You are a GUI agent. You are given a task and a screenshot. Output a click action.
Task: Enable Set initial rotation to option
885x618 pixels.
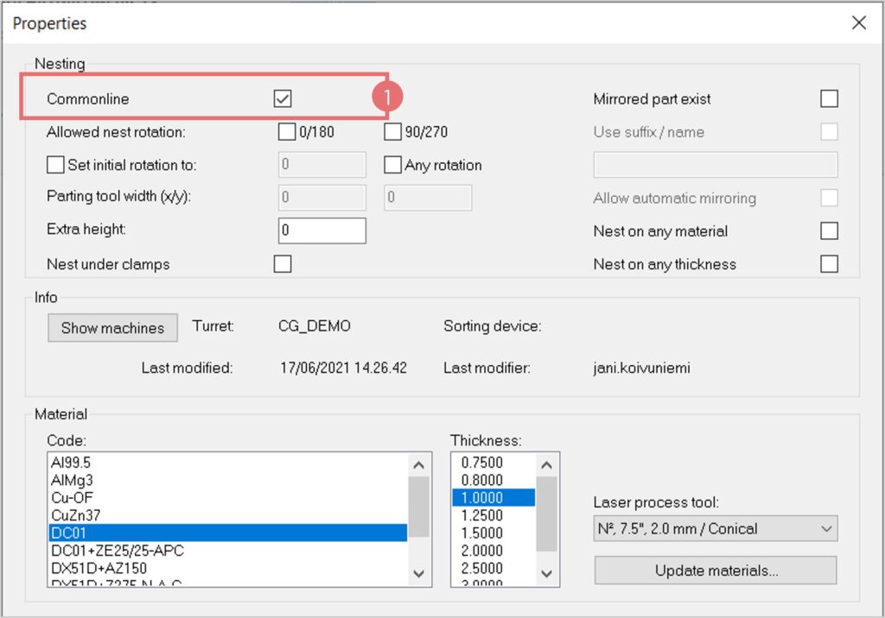tap(55, 165)
